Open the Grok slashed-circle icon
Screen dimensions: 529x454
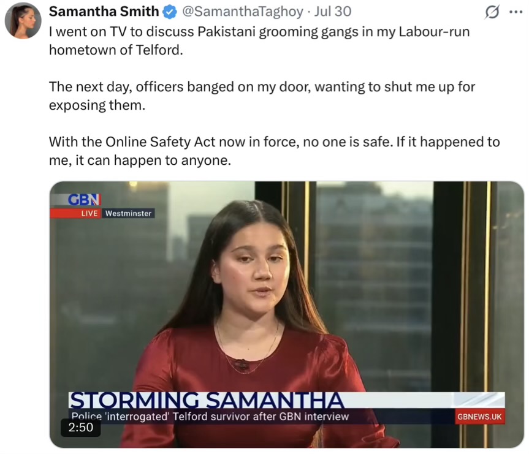(492, 12)
